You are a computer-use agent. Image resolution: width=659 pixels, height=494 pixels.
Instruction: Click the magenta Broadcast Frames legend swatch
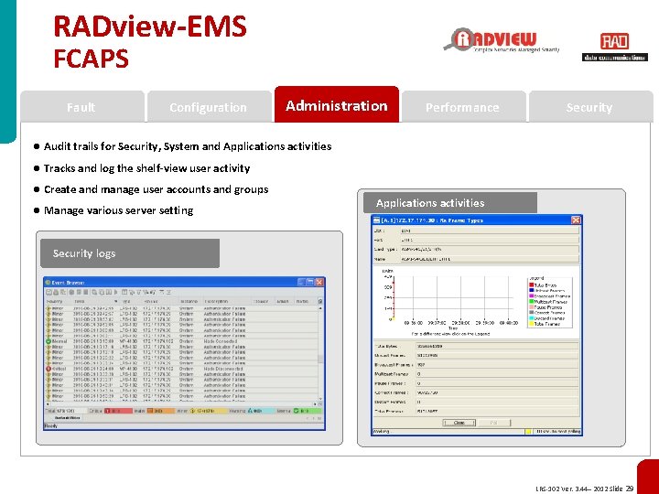[x=531, y=295]
